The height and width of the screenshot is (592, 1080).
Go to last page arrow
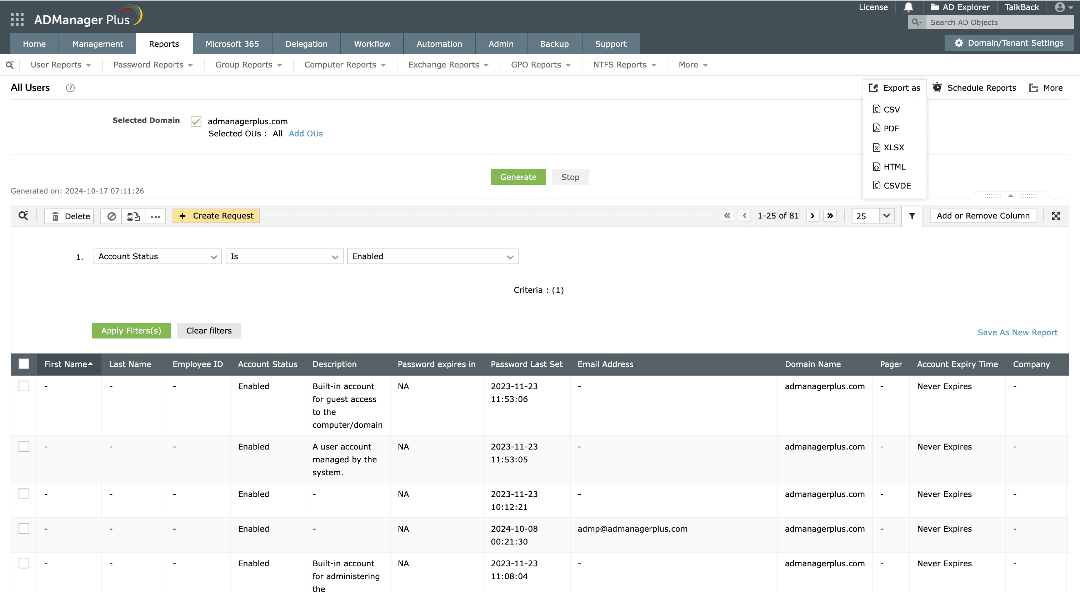[830, 216]
